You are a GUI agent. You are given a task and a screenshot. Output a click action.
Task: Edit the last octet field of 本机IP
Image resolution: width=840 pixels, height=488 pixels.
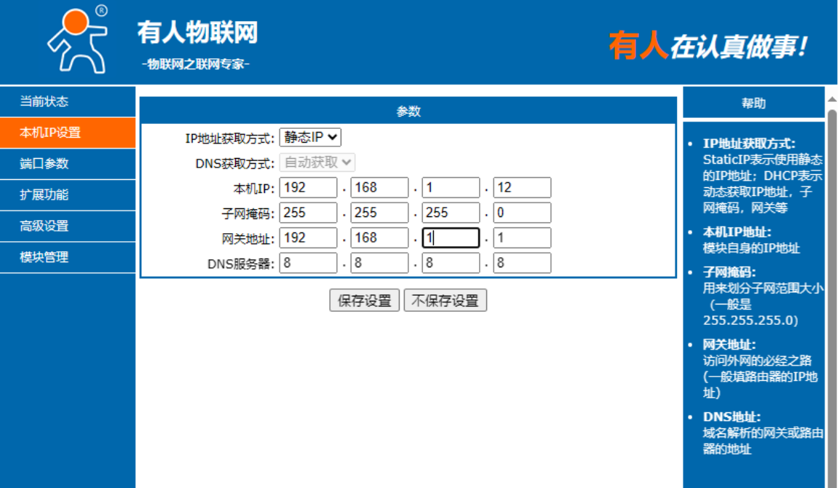click(522, 188)
